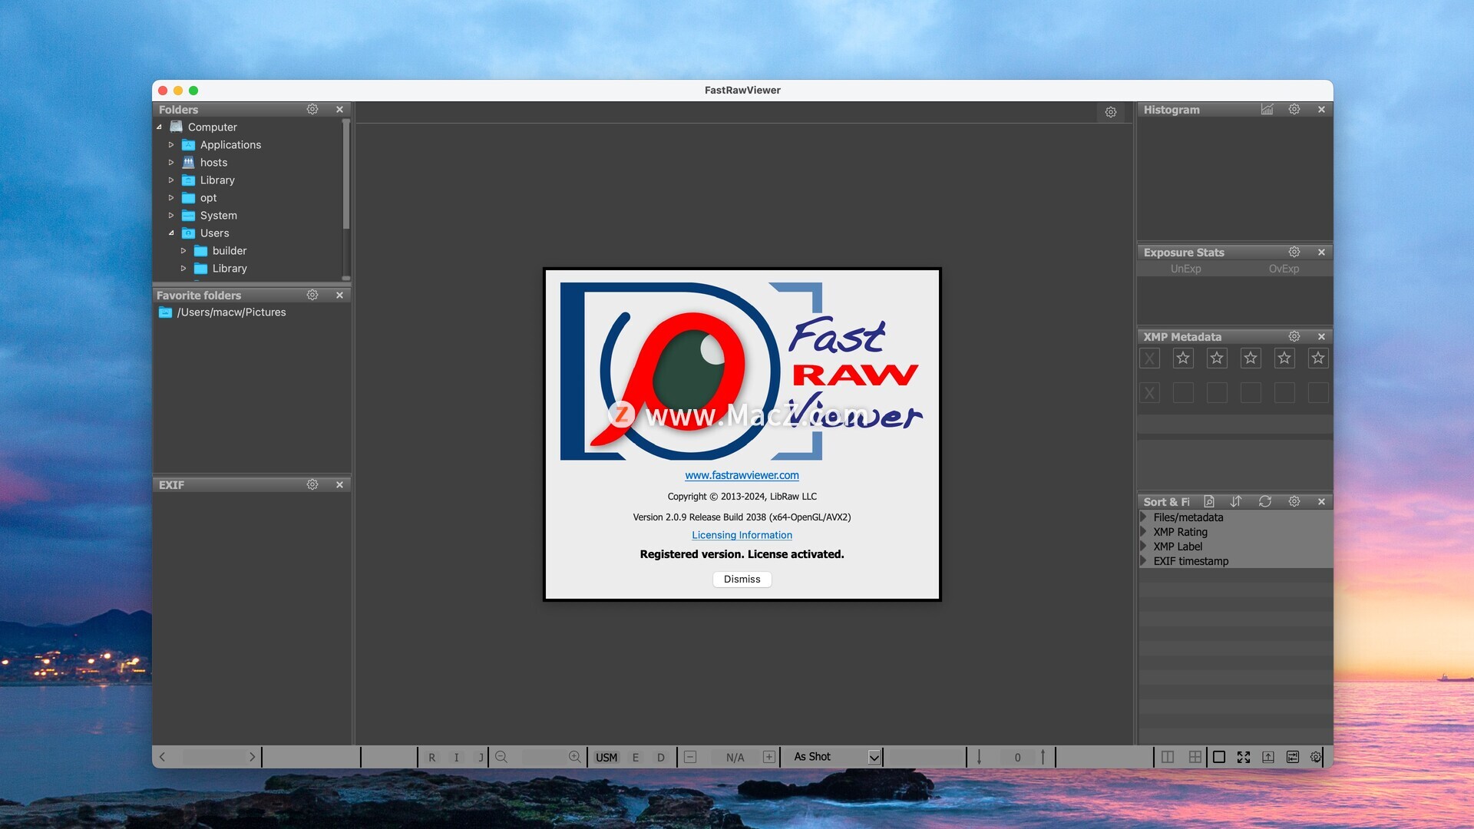Close the XMP Metadata panel
Screen dimensions: 1474x829
[x=1321, y=336]
